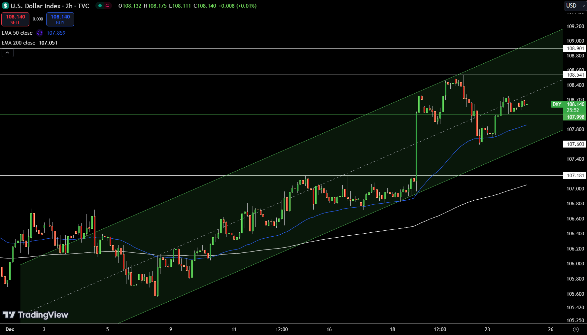
Task: Click the U.S. Dollar Index symbol icon
Action: point(5,6)
